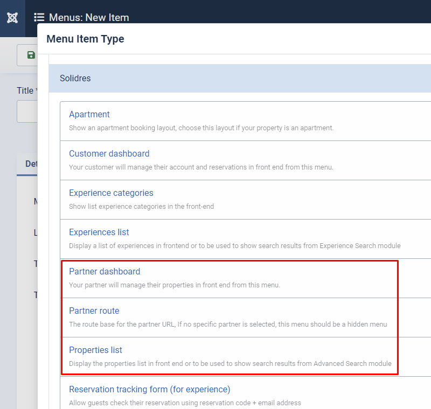Click the Menus: New Item header label

point(89,17)
